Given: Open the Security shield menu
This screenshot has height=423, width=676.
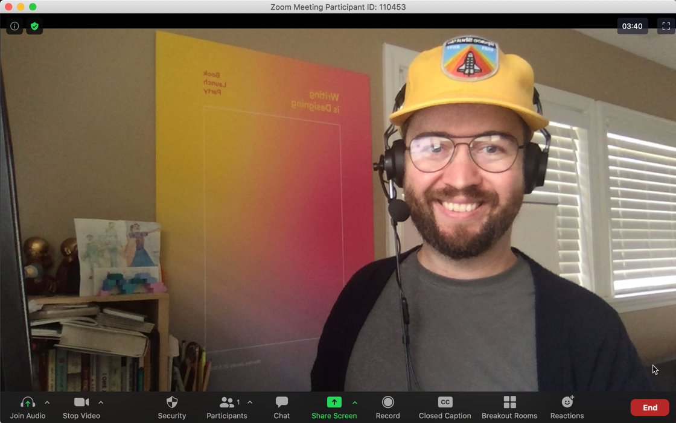Looking at the screenshot, I should 171,407.
